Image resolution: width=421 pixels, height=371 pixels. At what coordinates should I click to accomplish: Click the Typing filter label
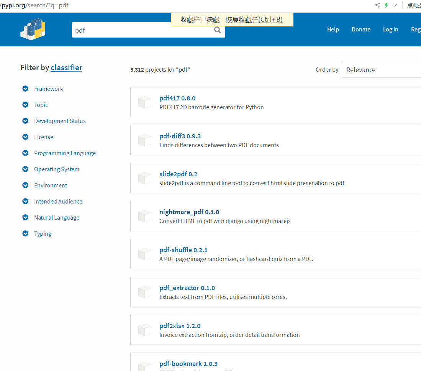pyautogui.click(x=43, y=234)
